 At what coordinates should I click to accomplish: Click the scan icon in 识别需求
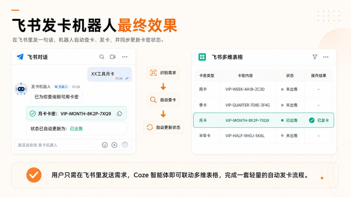pos(153,73)
